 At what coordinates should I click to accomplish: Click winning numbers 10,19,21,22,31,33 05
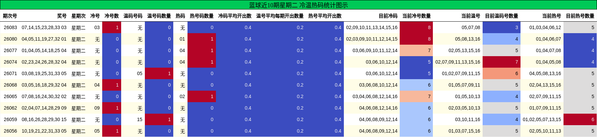pyautogui.click(x=44, y=131)
